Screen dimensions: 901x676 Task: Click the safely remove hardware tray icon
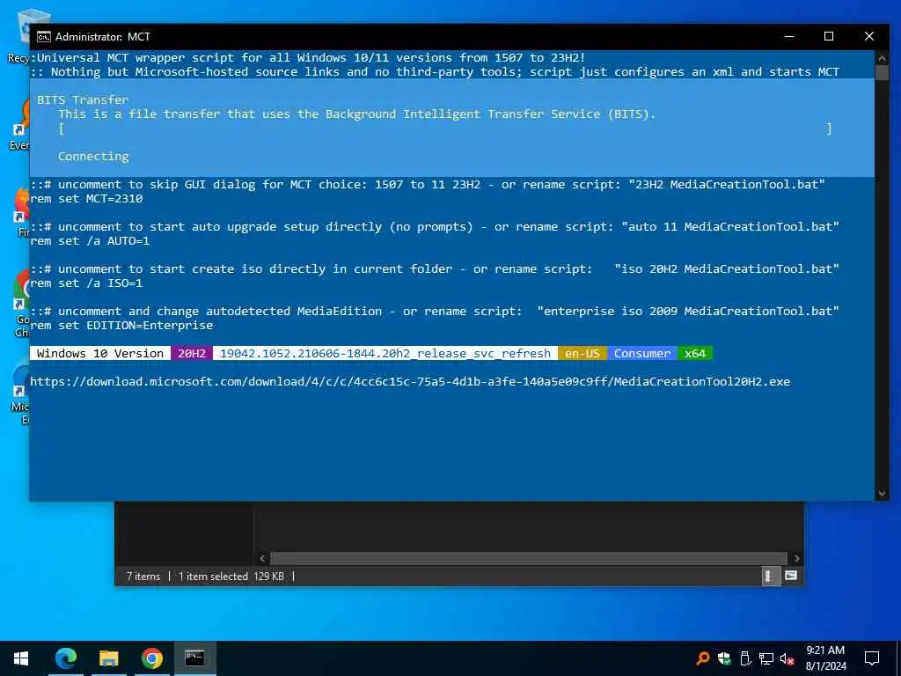point(745,658)
